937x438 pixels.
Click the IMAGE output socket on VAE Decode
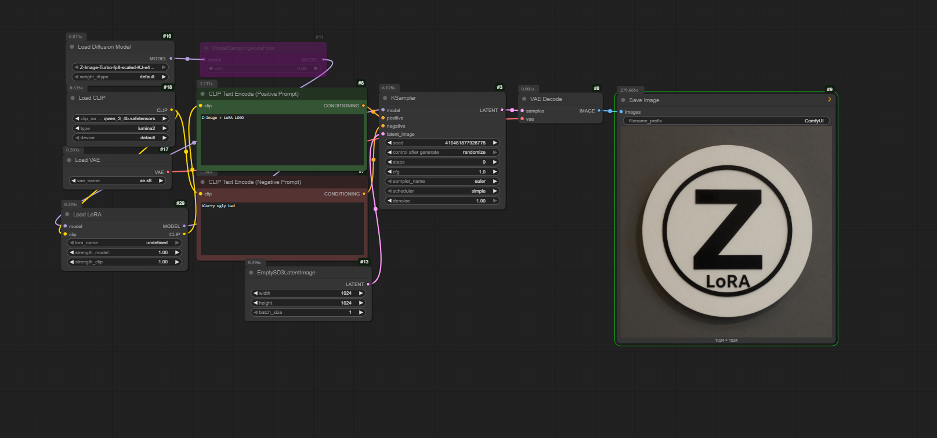599,111
